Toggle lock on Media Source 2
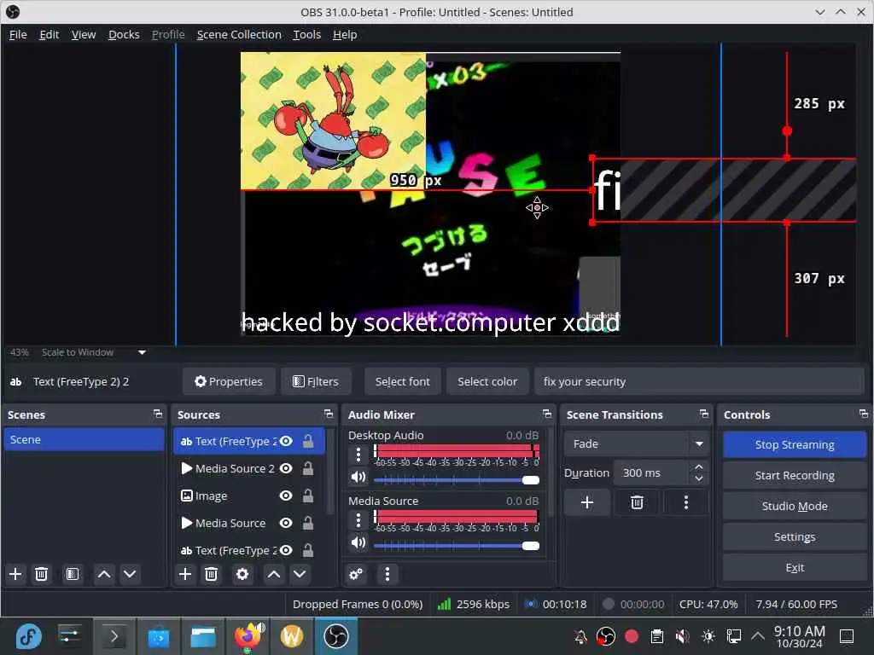Screen dimensions: 874x655 307,468
